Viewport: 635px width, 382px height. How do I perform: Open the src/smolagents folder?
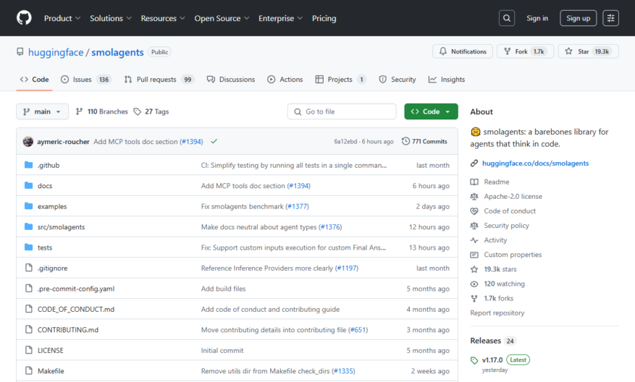61,227
